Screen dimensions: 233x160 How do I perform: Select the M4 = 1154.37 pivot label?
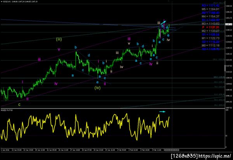click(x=210, y=17)
